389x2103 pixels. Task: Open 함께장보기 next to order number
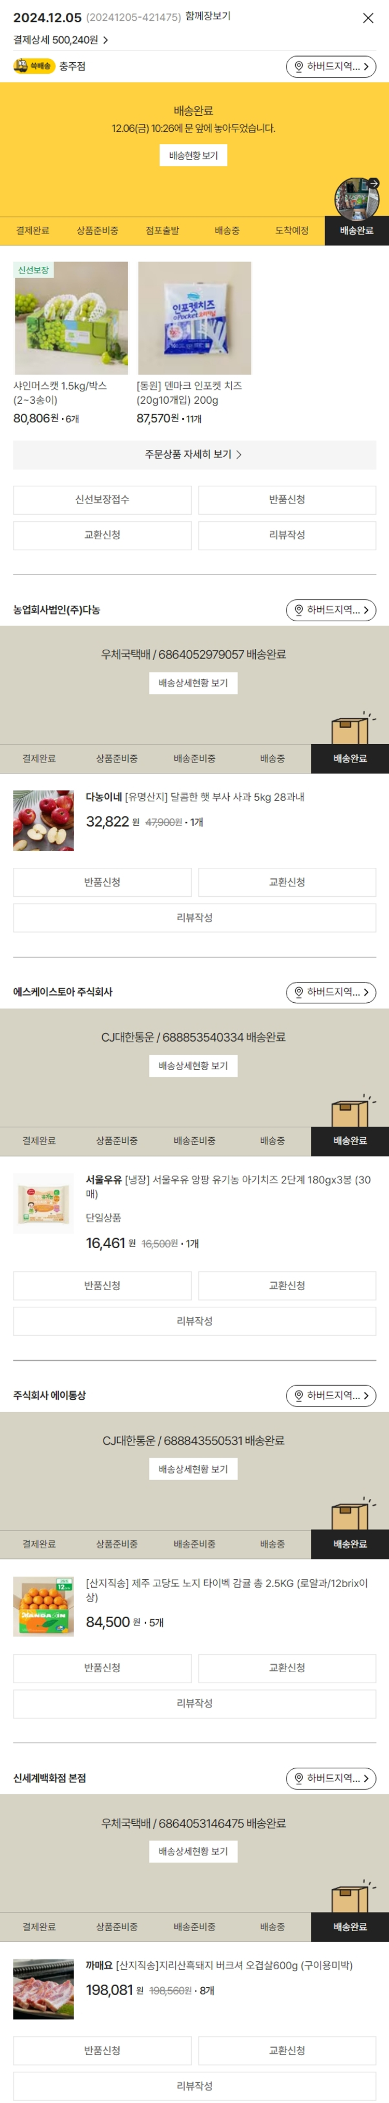point(208,16)
